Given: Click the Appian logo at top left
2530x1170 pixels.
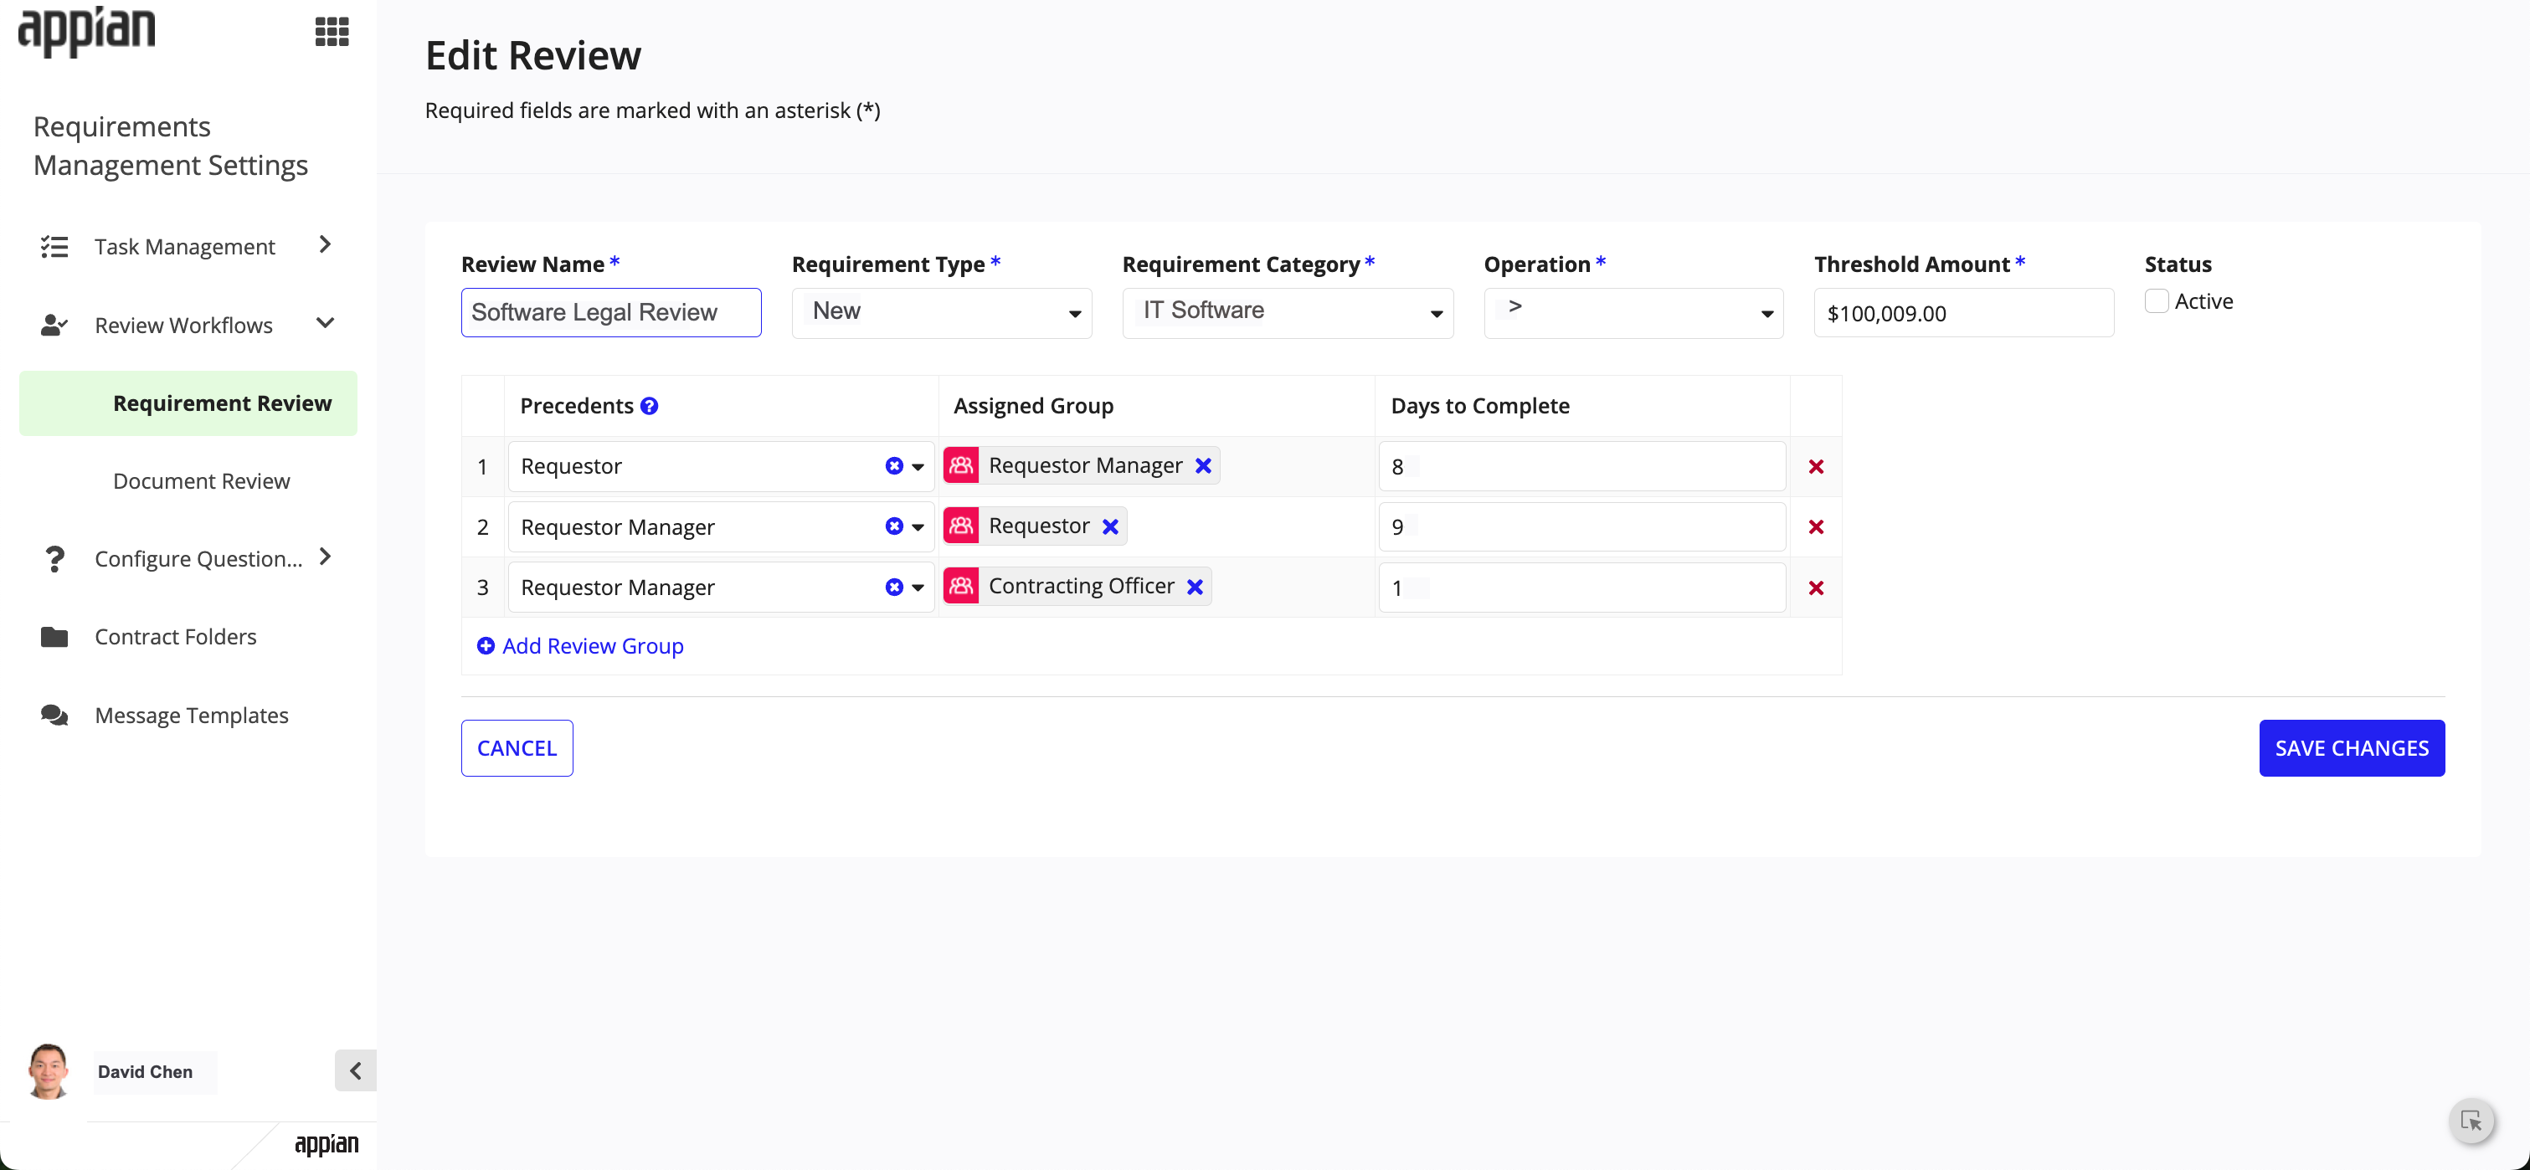Looking at the screenshot, I should tap(86, 32).
